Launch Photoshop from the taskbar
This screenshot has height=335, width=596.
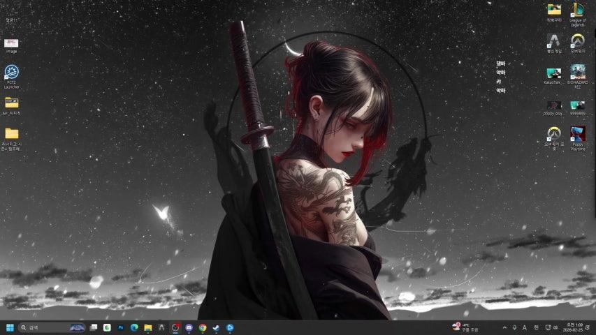[121, 327]
